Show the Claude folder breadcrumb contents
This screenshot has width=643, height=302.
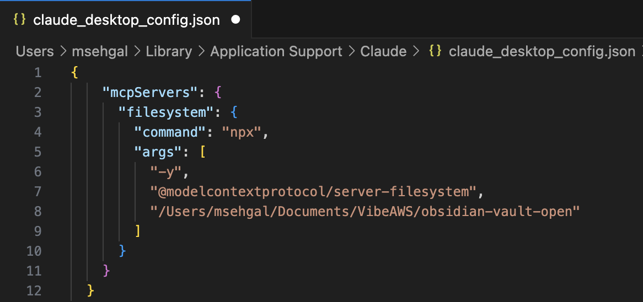(x=383, y=52)
